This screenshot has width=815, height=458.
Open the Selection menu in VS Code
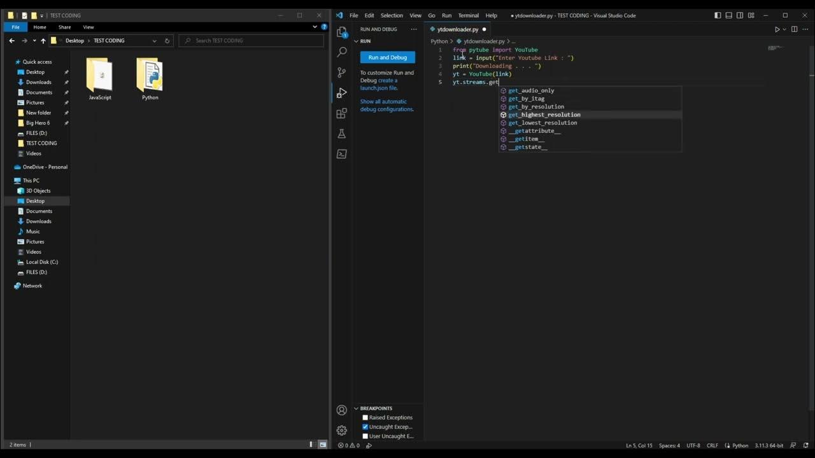pyautogui.click(x=392, y=15)
